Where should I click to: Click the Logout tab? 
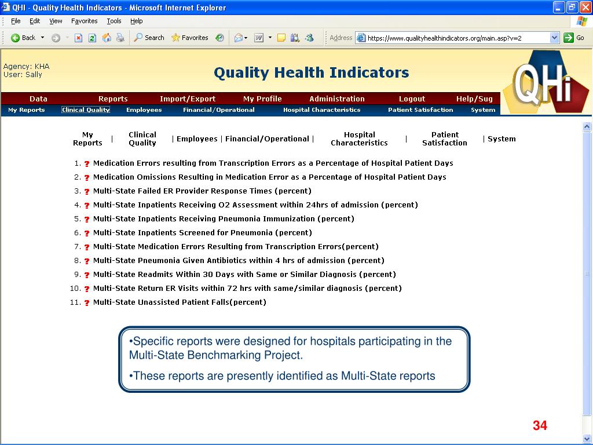click(412, 99)
